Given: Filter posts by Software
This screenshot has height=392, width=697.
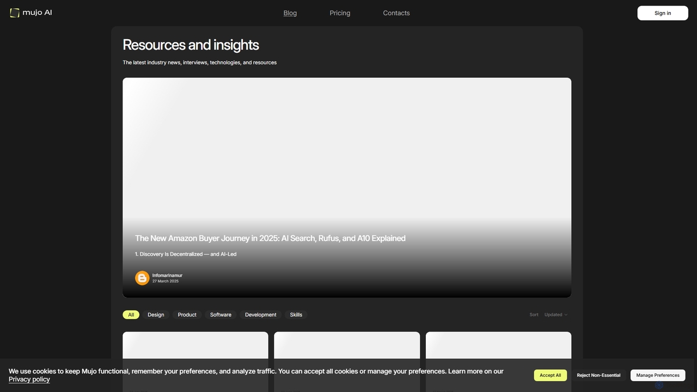Looking at the screenshot, I should pyautogui.click(x=221, y=315).
